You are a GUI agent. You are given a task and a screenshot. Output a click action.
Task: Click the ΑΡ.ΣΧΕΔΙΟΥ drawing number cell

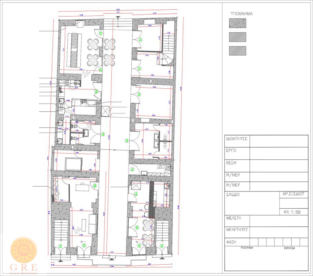pyautogui.click(x=294, y=195)
